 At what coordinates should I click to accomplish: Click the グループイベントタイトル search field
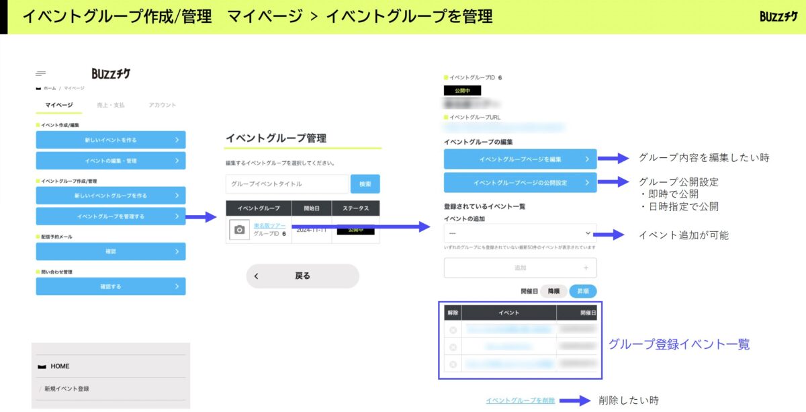(287, 184)
